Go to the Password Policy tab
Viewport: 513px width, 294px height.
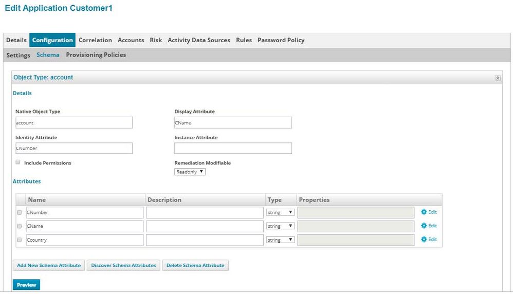[x=281, y=40]
